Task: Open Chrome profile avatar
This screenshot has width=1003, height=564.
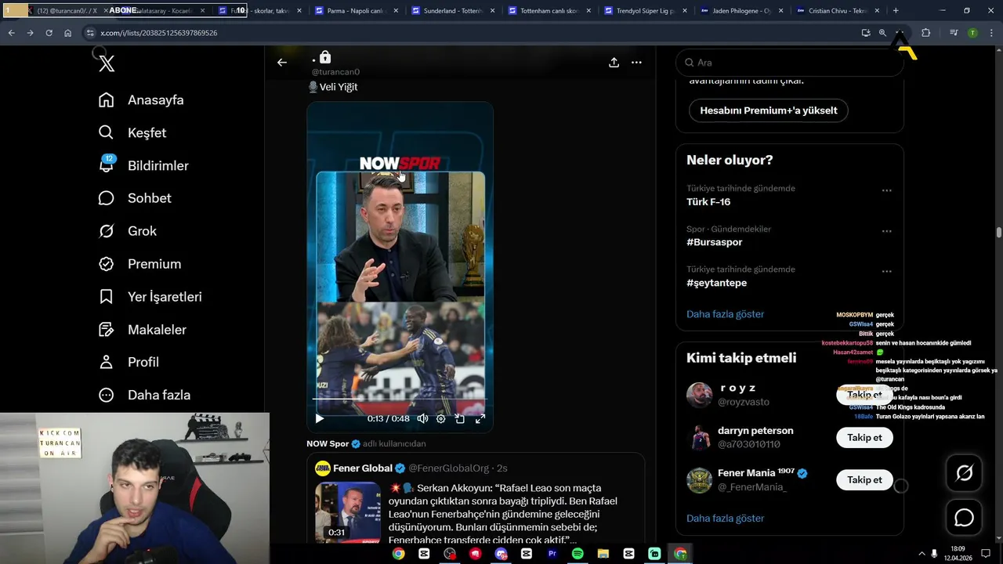Action: (x=972, y=33)
